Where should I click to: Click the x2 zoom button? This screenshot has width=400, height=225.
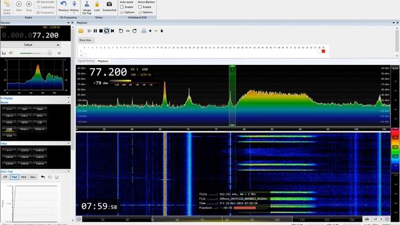(375, 219)
